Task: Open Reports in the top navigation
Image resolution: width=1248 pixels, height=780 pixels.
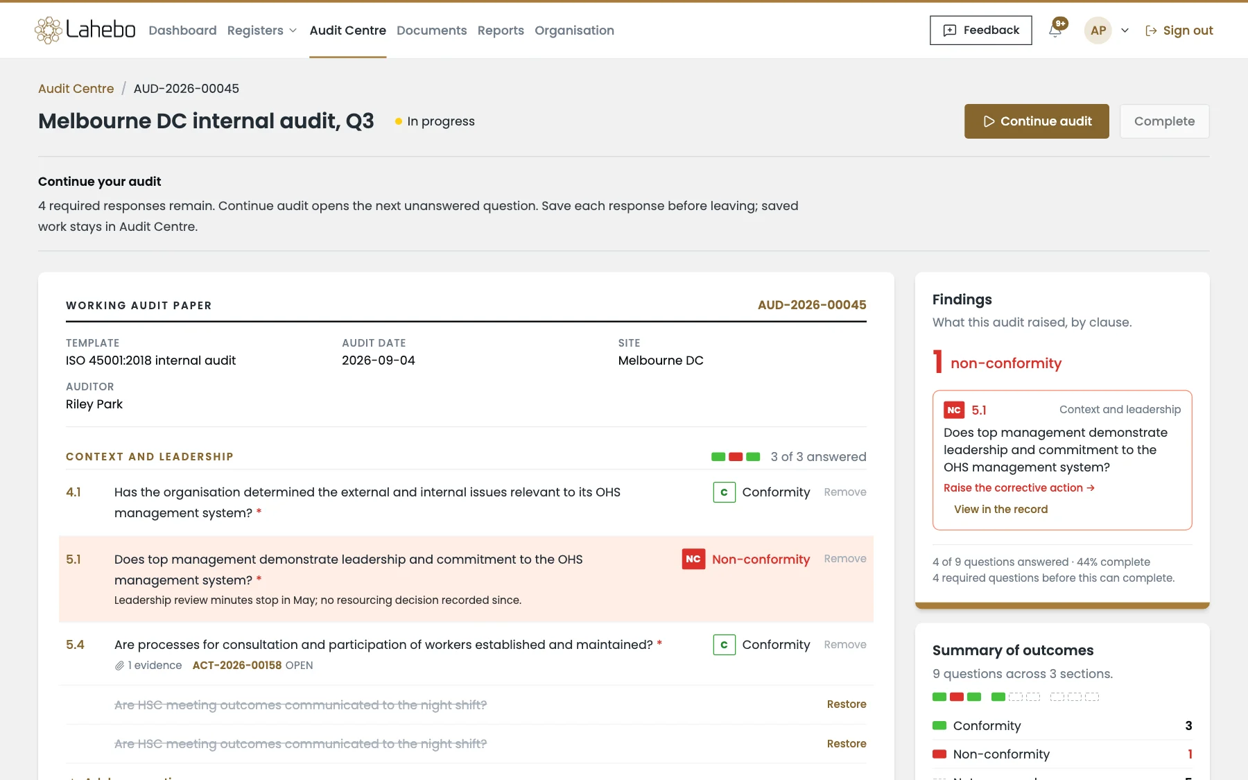Action: pyautogui.click(x=501, y=31)
